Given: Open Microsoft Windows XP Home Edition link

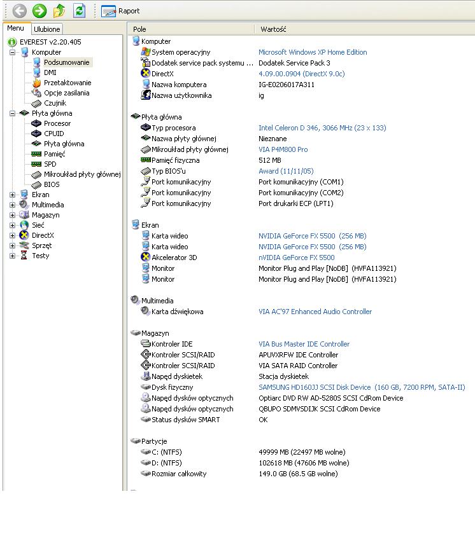Looking at the screenshot, I should pyautogui.click(x=313, y=52).
